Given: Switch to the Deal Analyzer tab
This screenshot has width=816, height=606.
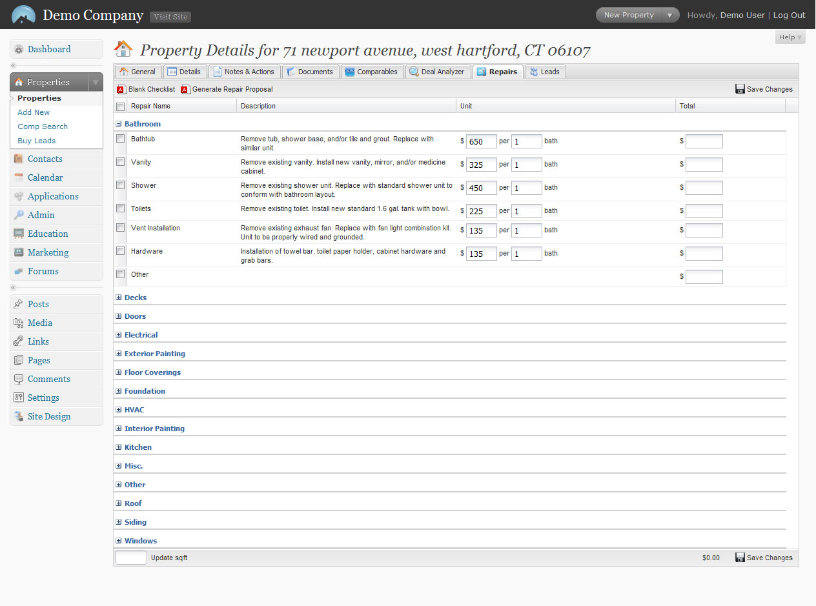Looking at the screenshot, I should 437,72.
